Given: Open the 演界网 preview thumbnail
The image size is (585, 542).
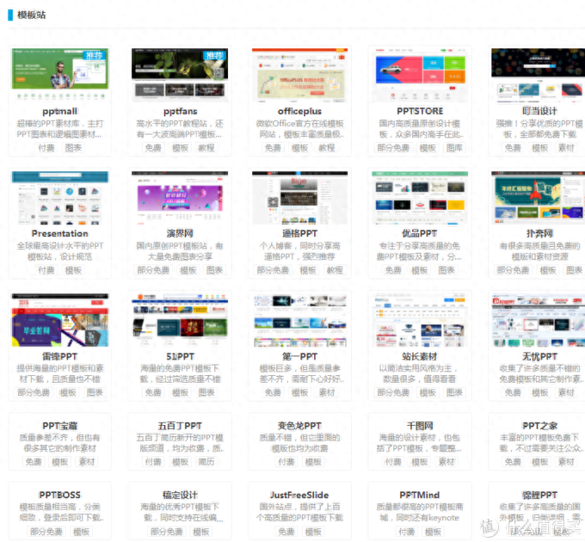Looking at the screenshot, I should (x=180, y=197).
